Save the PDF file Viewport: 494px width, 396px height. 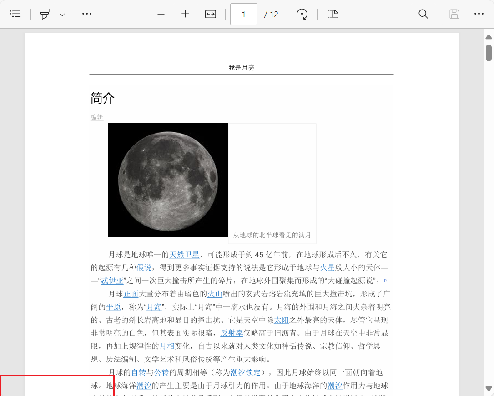point(454,14)
